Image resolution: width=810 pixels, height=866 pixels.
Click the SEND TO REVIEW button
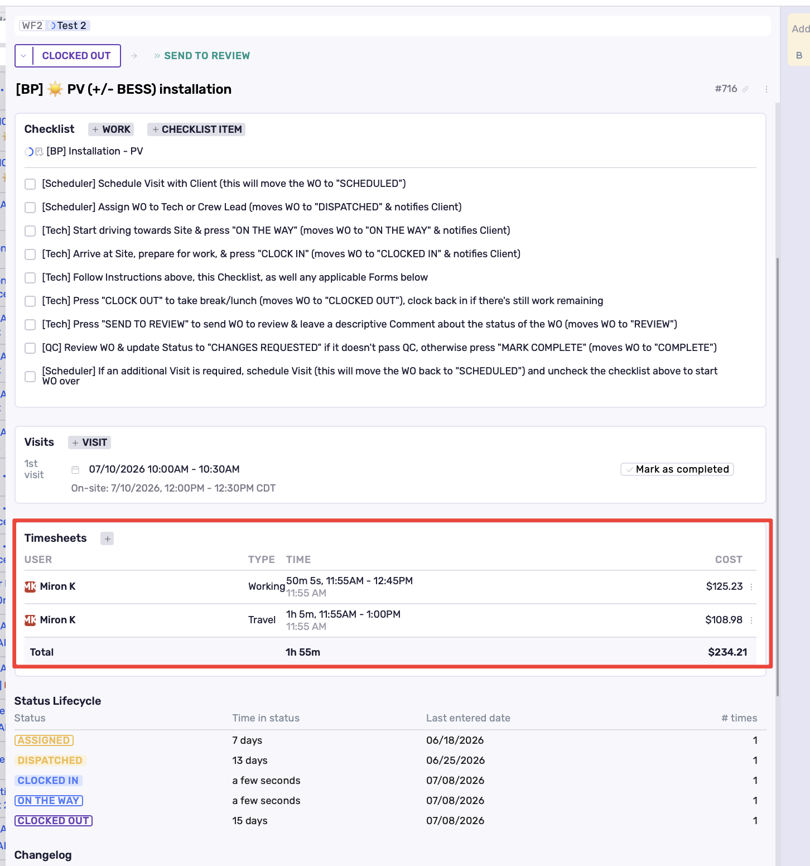pos(202,56)
